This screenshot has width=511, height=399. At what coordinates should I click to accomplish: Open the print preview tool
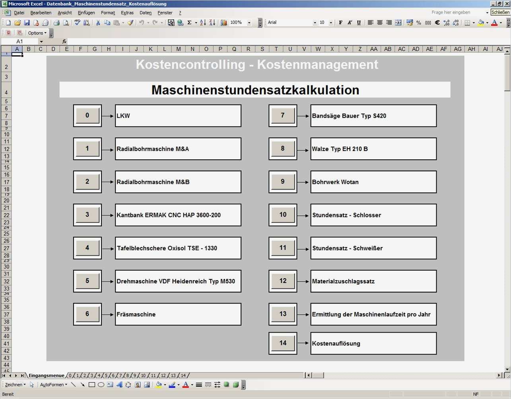click(x=66, y=23)
